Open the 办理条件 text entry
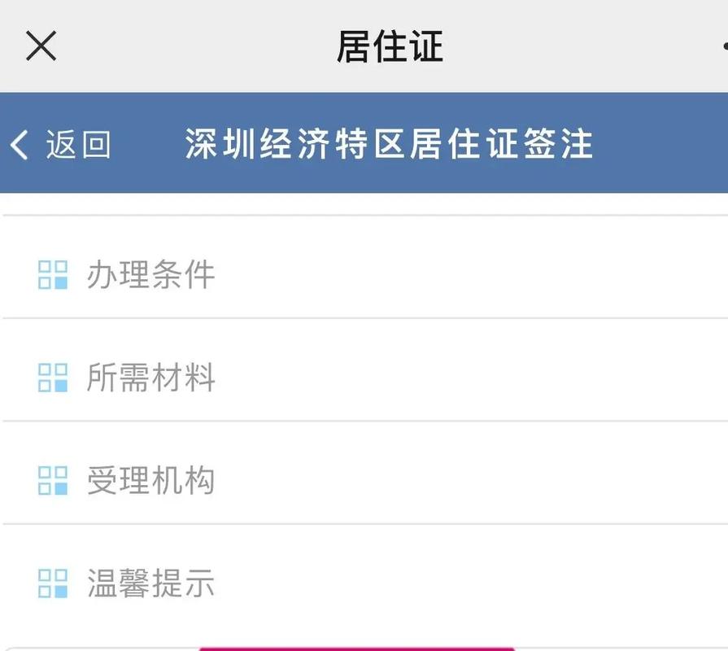The image size is (728, 651). pos(151,274)
